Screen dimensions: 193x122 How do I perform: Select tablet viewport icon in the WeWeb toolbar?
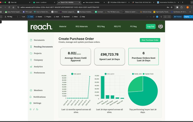165,17
